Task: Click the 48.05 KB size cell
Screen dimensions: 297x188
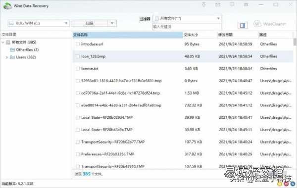Action: [192, 56]
